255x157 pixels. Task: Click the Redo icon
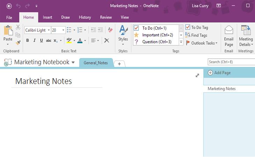[x=28, y=6]
